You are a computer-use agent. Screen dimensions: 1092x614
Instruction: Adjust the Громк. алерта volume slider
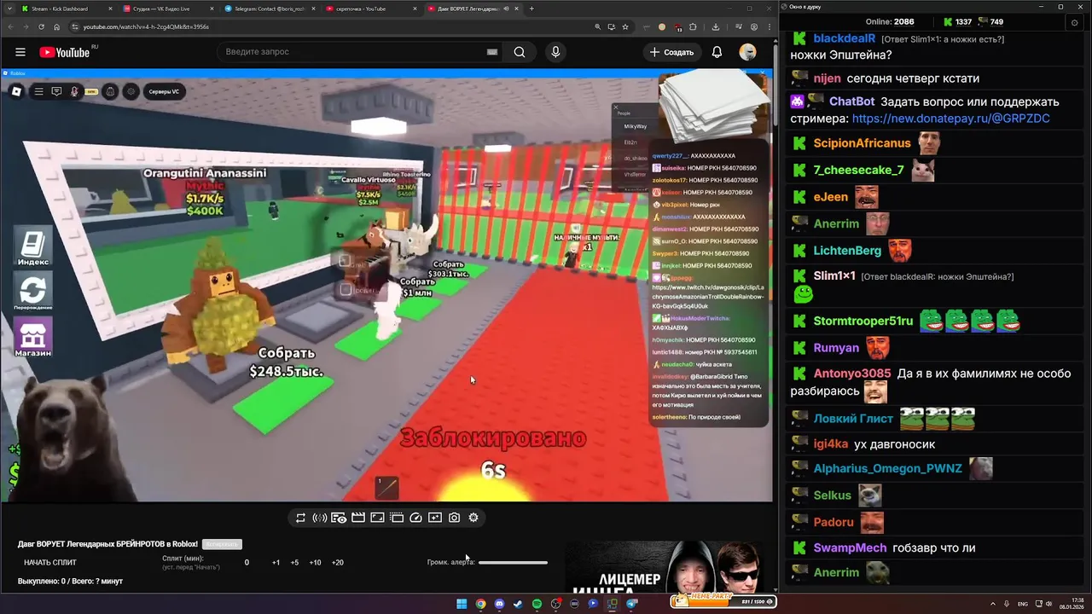(x=513, y=563)
